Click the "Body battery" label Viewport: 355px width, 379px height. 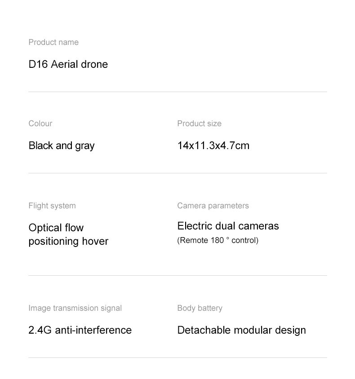pos(200,308)
